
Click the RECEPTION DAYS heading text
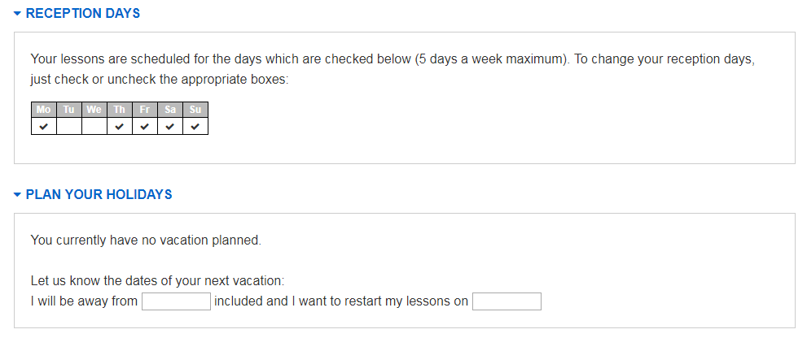click(83, 14)
